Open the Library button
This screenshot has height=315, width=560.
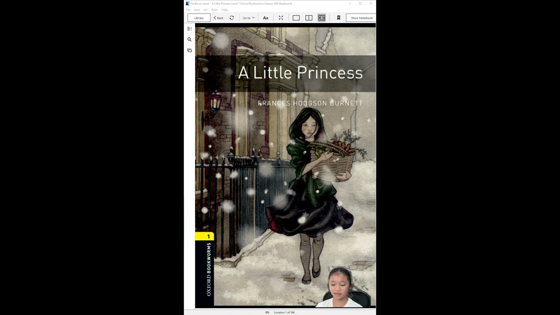coord(199,18)
